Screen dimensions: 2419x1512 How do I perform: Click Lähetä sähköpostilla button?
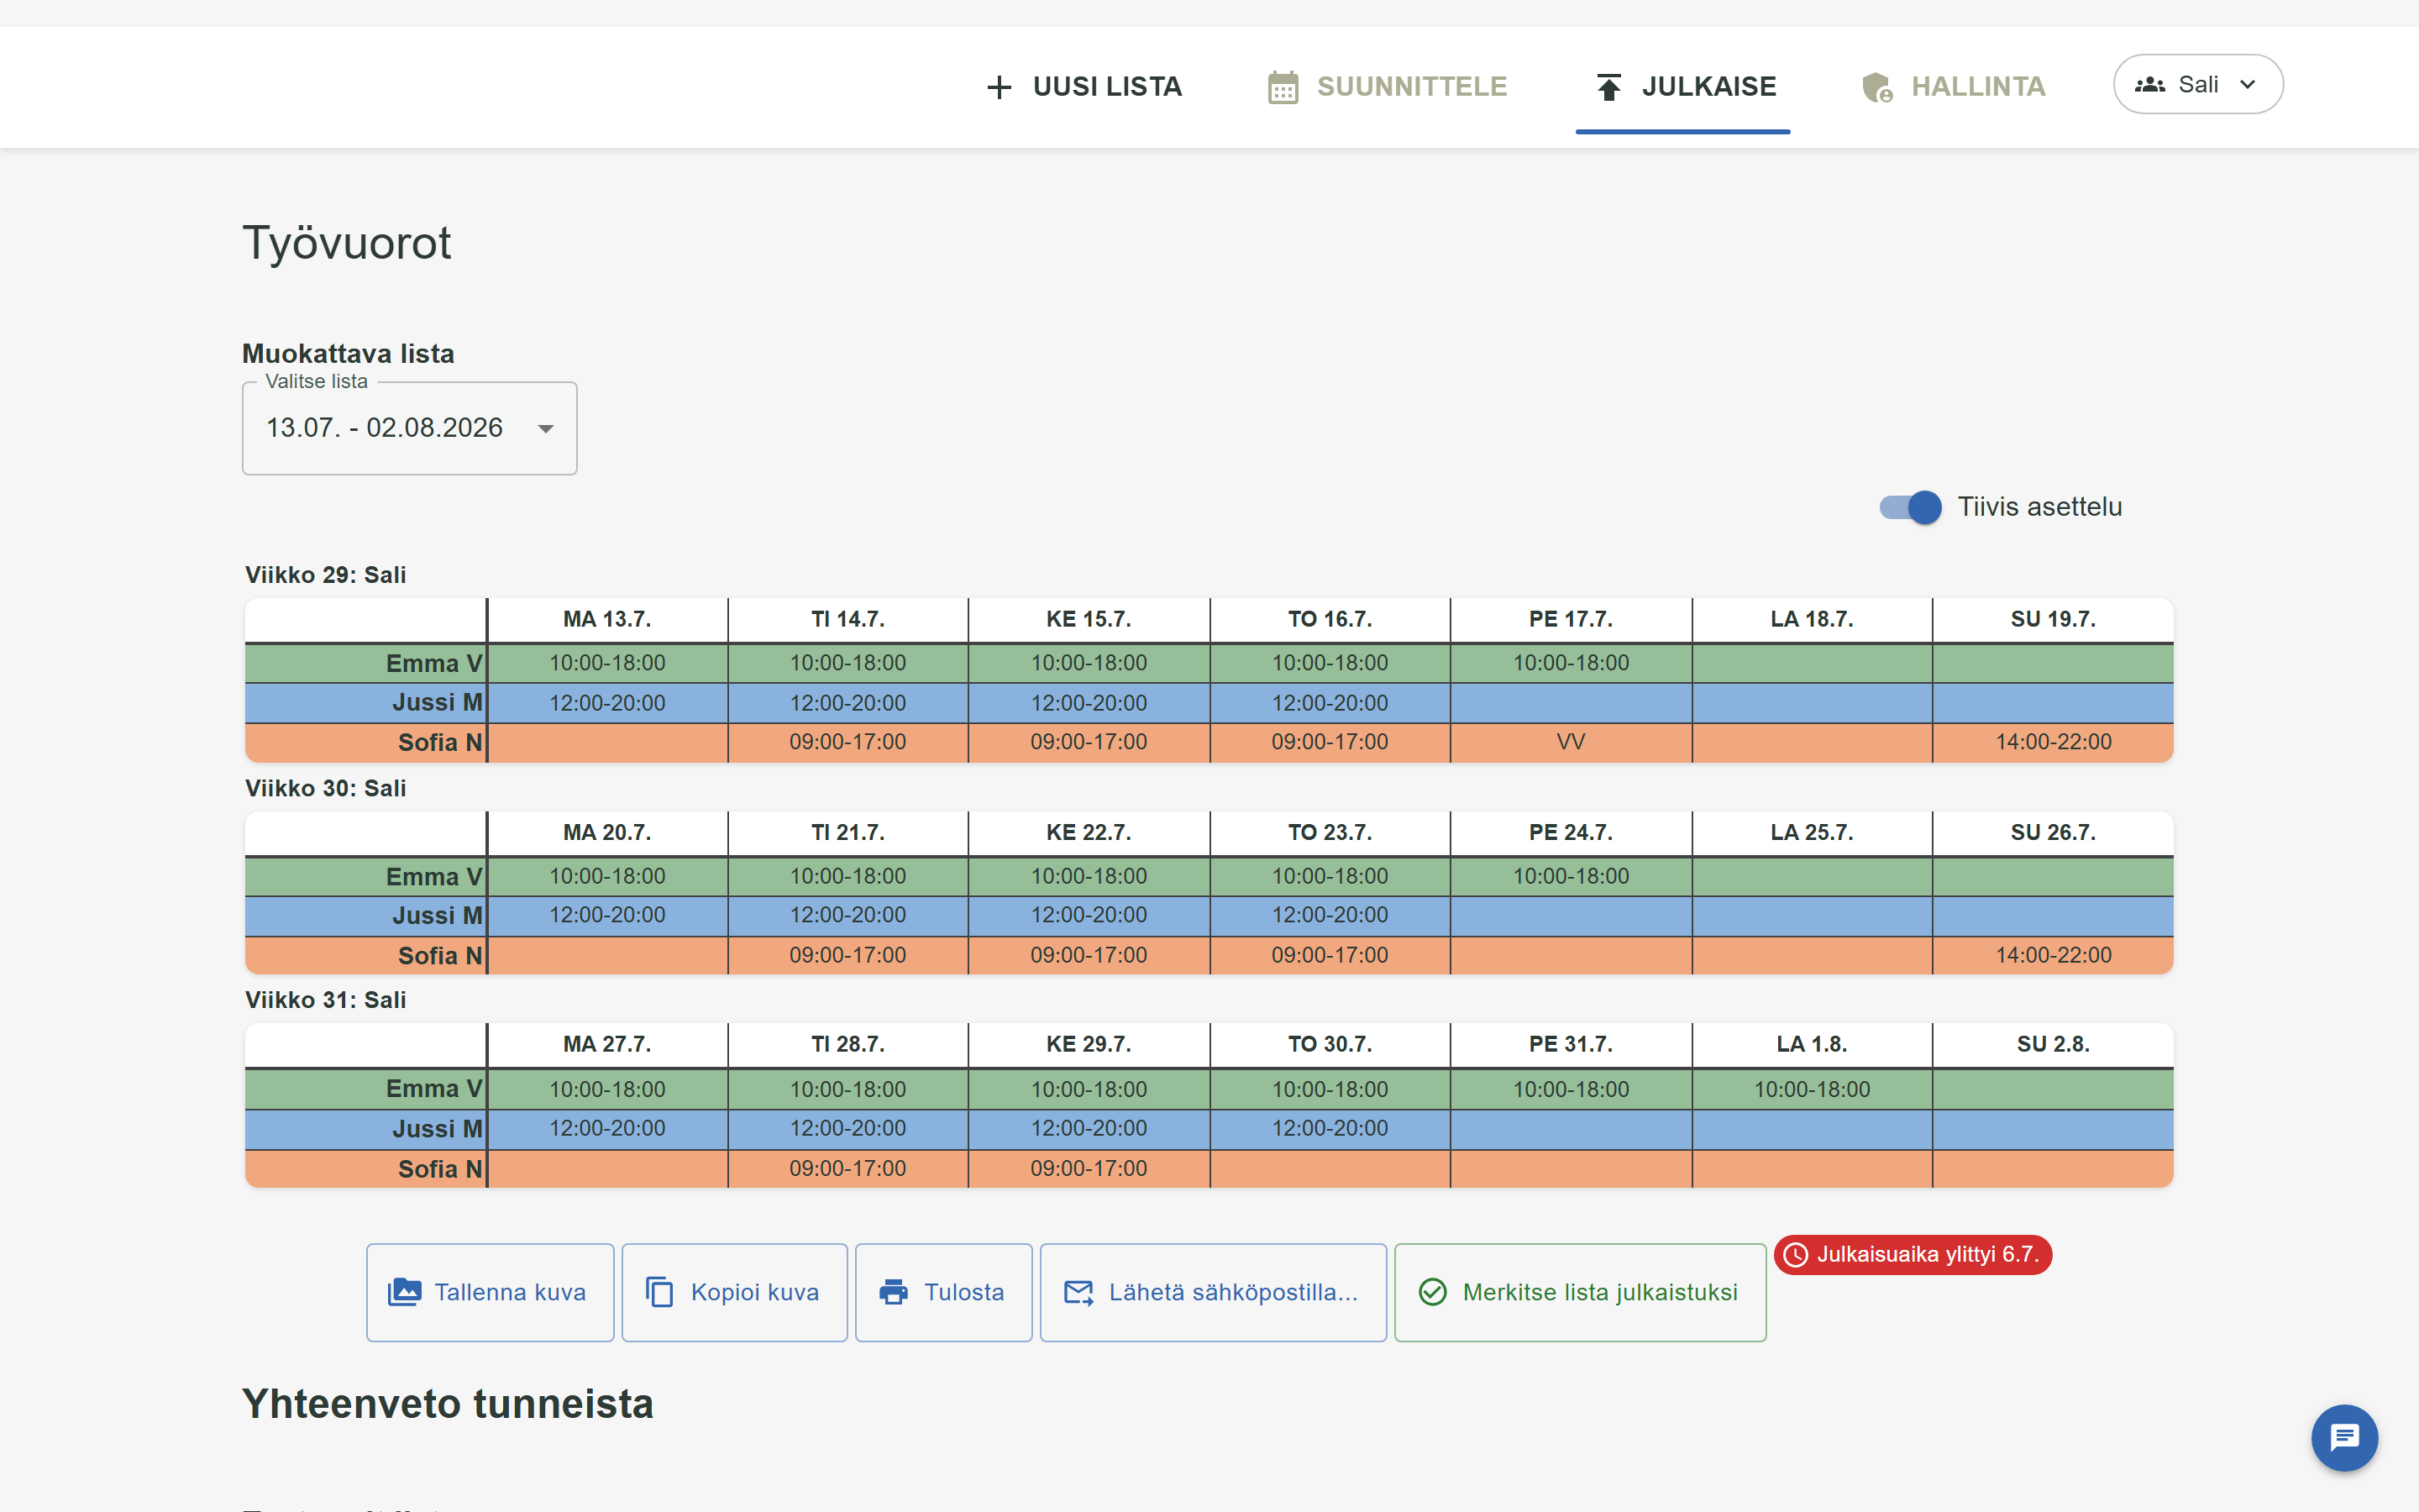click(x=1214, y=1292)
